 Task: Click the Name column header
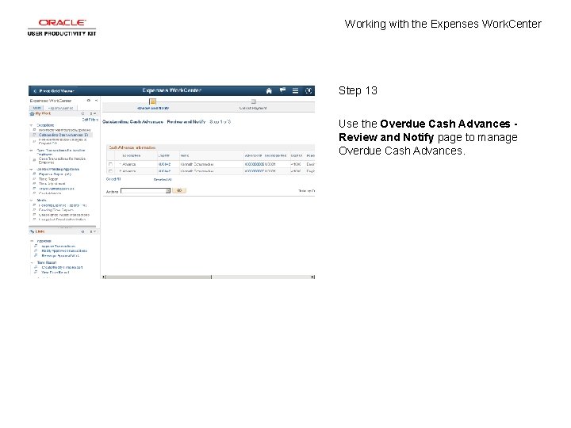(185, 156)
